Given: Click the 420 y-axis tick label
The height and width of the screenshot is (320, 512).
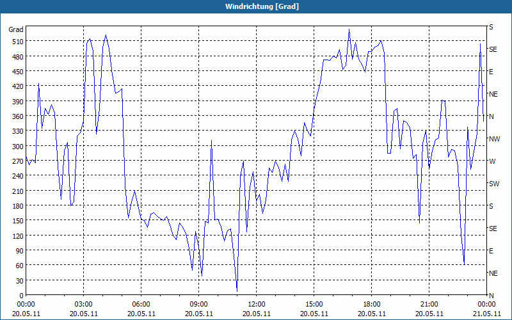Looking at the screenshot, I should pos(18,86).
